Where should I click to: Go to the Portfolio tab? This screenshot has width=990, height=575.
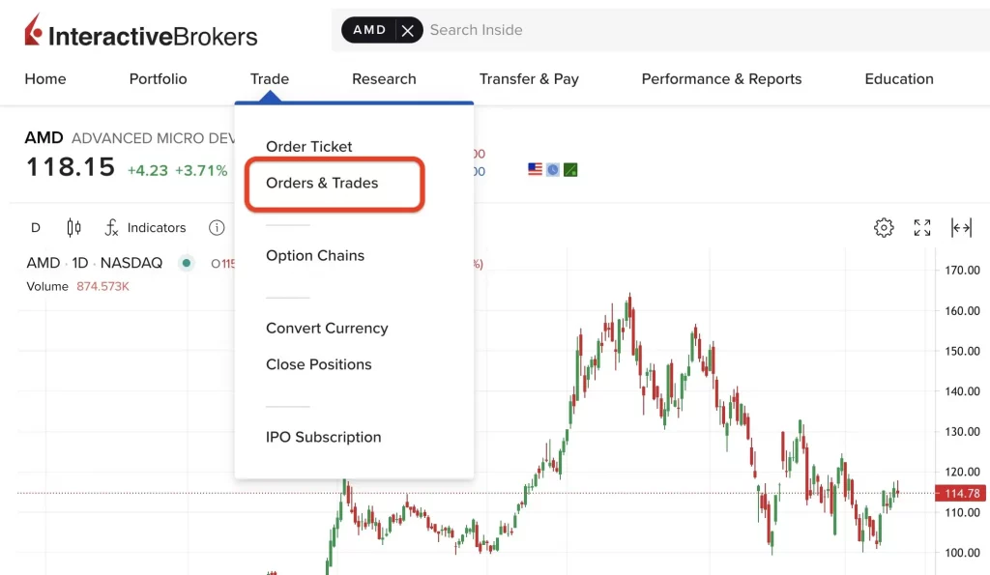click(158, 79)
